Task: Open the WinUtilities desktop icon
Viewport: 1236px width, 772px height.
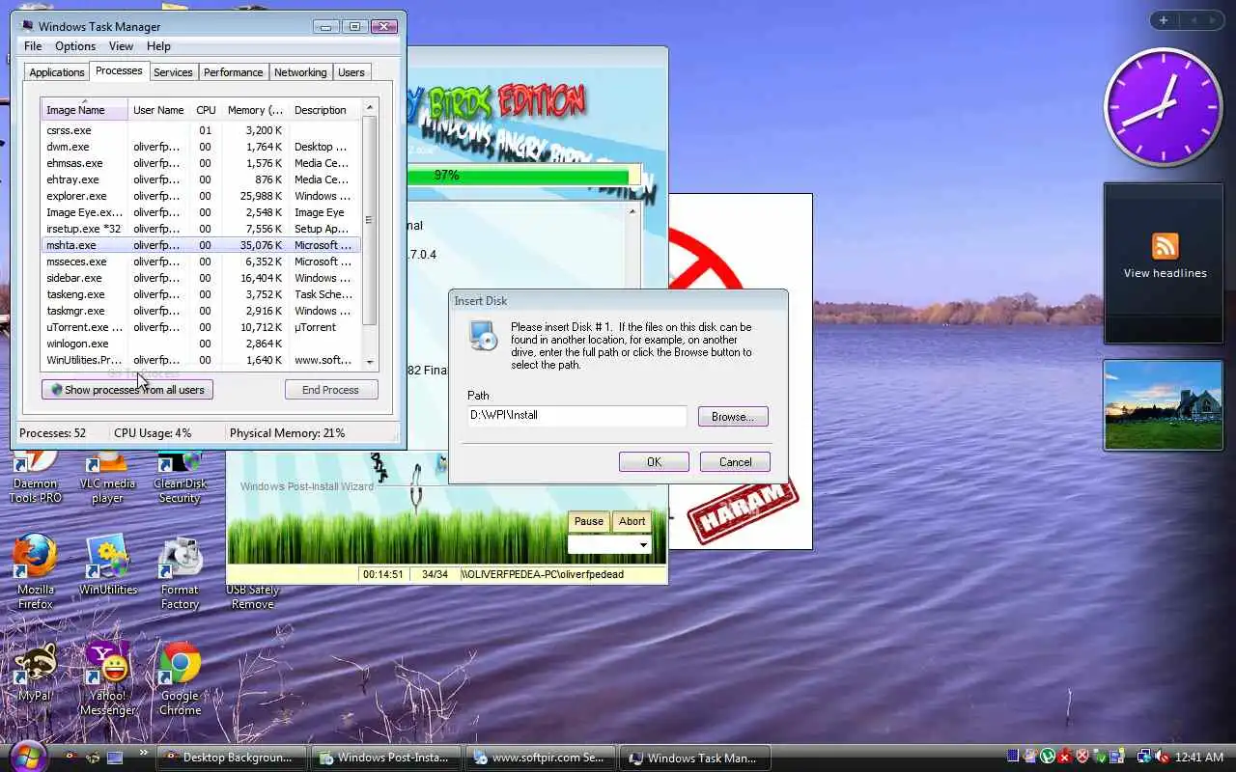Action: click(108, 565)
